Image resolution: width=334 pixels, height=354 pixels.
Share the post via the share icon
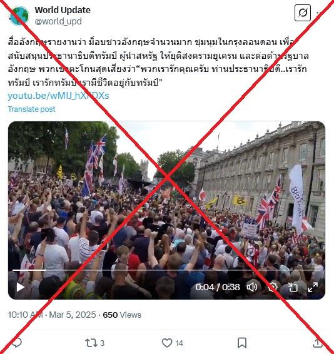tap(318, 343)
